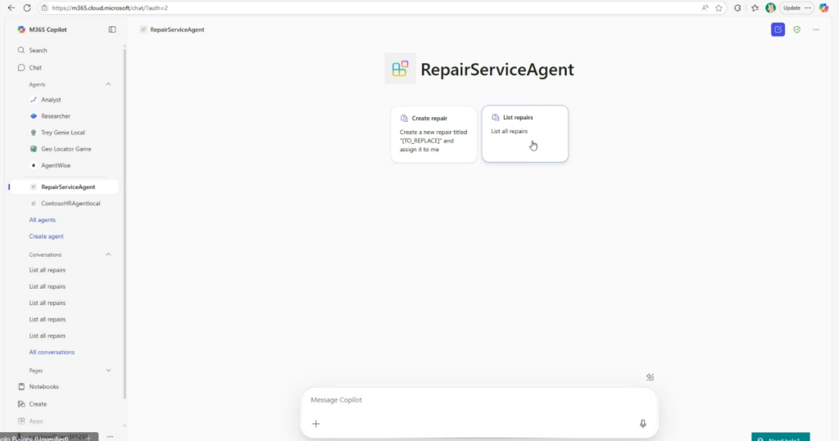This screenshot has width=839, height=441.
Task: Click the large RepairServiceAgent logo icon
Action: pos(400,69)
